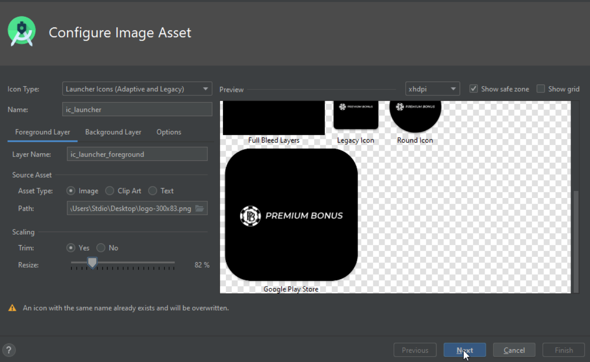The height and width of the screenshot is (362, 590).
Task: Select the Image asset type radio button
Action: tap(71, 191)
